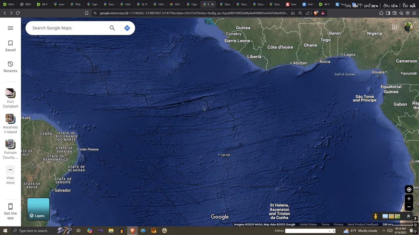This screenshot has height=235, width=419.
Task: Open the Privacy link
Action: [338, 225]
